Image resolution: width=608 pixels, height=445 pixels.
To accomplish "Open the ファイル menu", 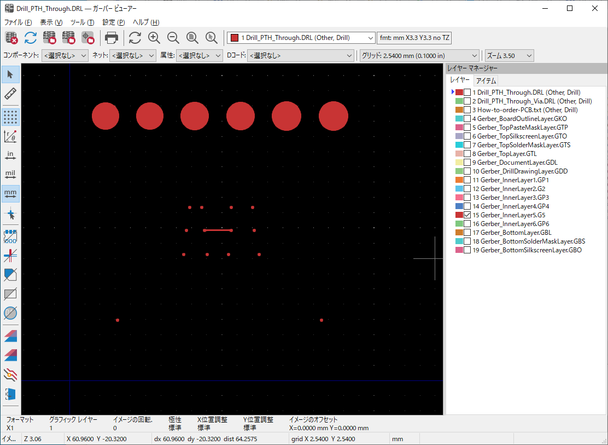I will 18,22.
